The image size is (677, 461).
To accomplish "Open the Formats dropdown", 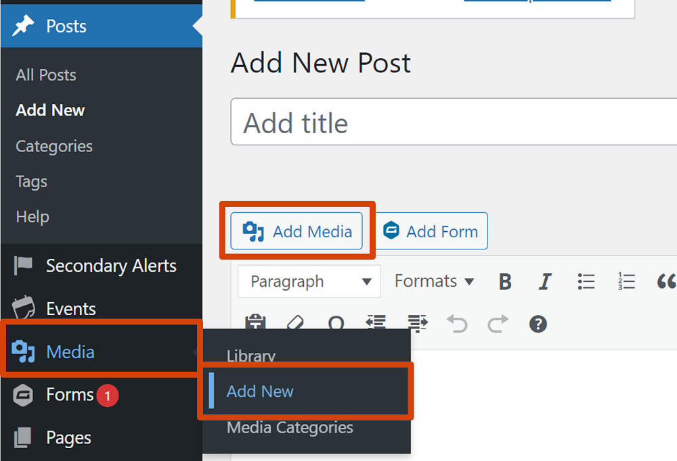I will [435, 282].
